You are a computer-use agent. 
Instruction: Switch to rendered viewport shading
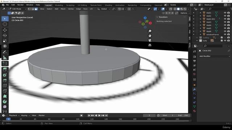click(185, 9)
